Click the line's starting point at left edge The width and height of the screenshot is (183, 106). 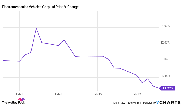pyautogui.click(x=3, y=60)
